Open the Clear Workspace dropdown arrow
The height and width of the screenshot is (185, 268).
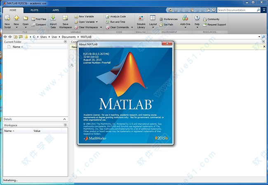(101, 27)
